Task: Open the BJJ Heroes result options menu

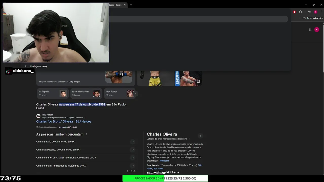Action: point(85,118)
